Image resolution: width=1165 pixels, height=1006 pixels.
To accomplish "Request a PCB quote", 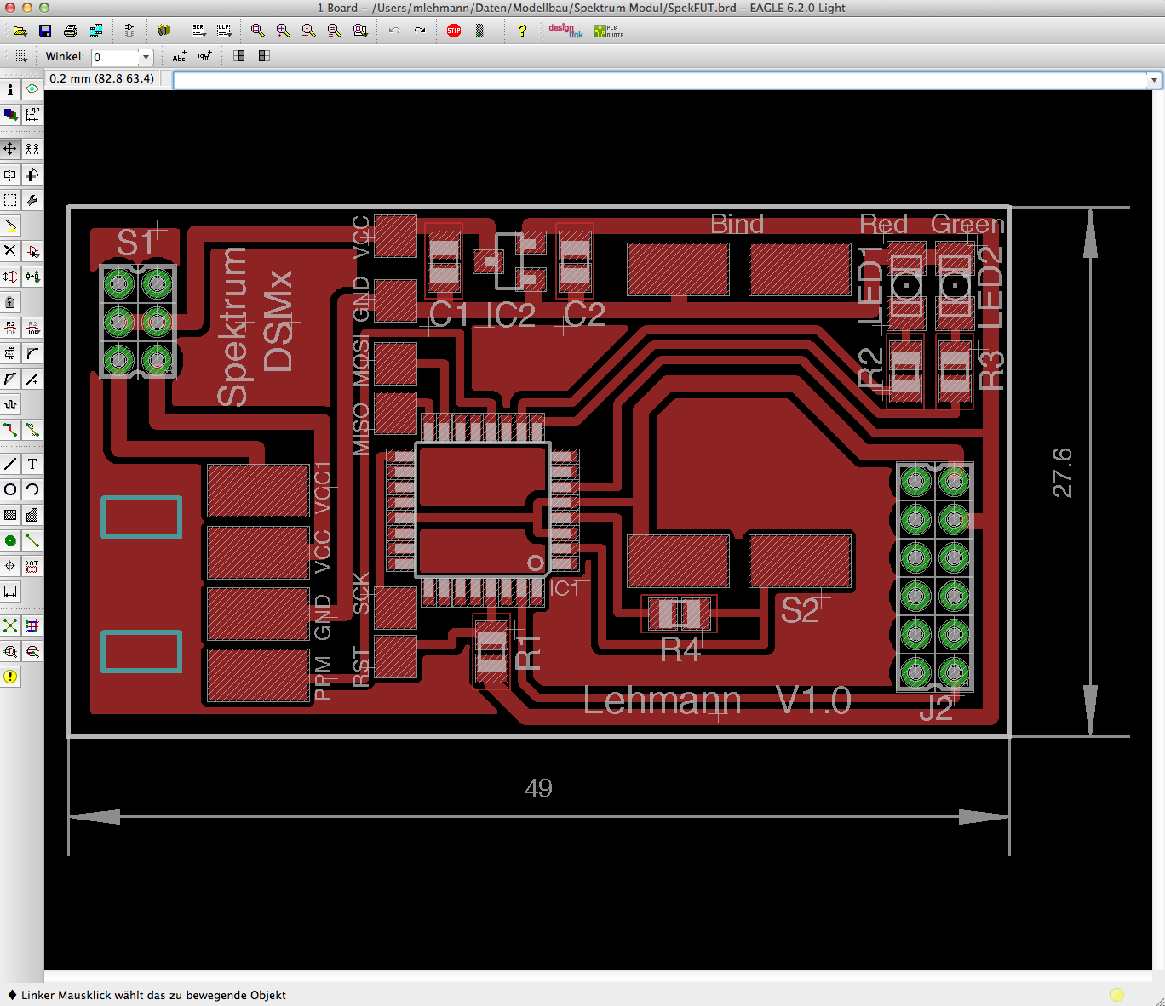I will (x=609, y=31).
